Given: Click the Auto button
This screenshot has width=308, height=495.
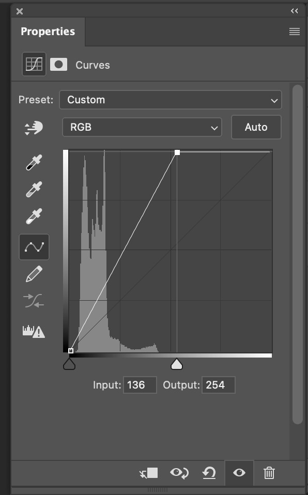Looking at the screenshot, I should pos(256,127).
